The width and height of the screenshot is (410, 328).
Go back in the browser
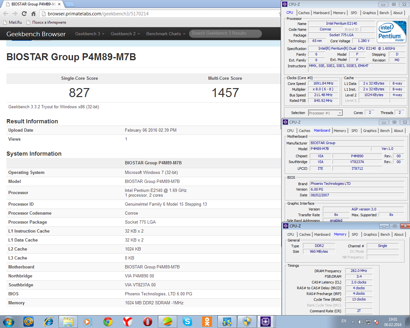[5, 13]
